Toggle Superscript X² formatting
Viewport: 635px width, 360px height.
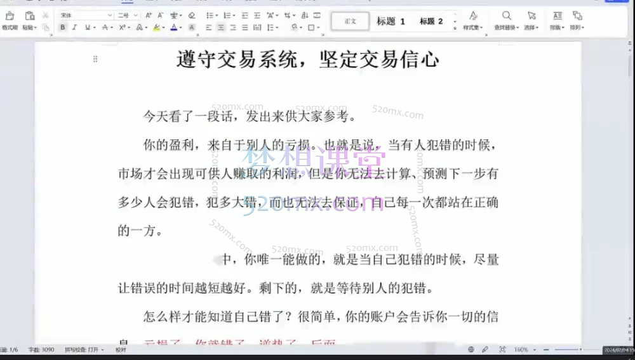tap(122, 27)
